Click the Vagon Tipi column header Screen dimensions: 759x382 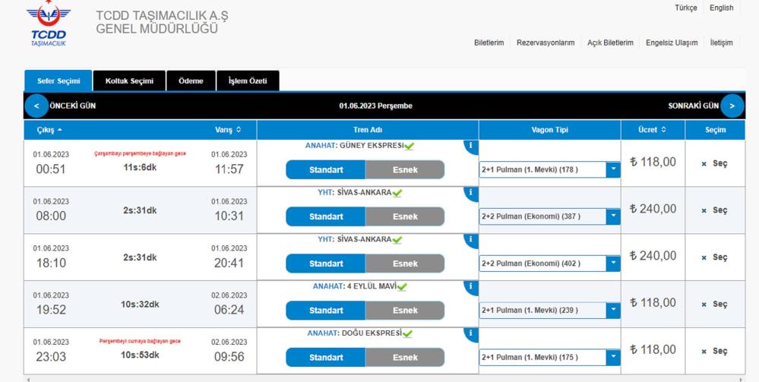click(x=550, y=130)
